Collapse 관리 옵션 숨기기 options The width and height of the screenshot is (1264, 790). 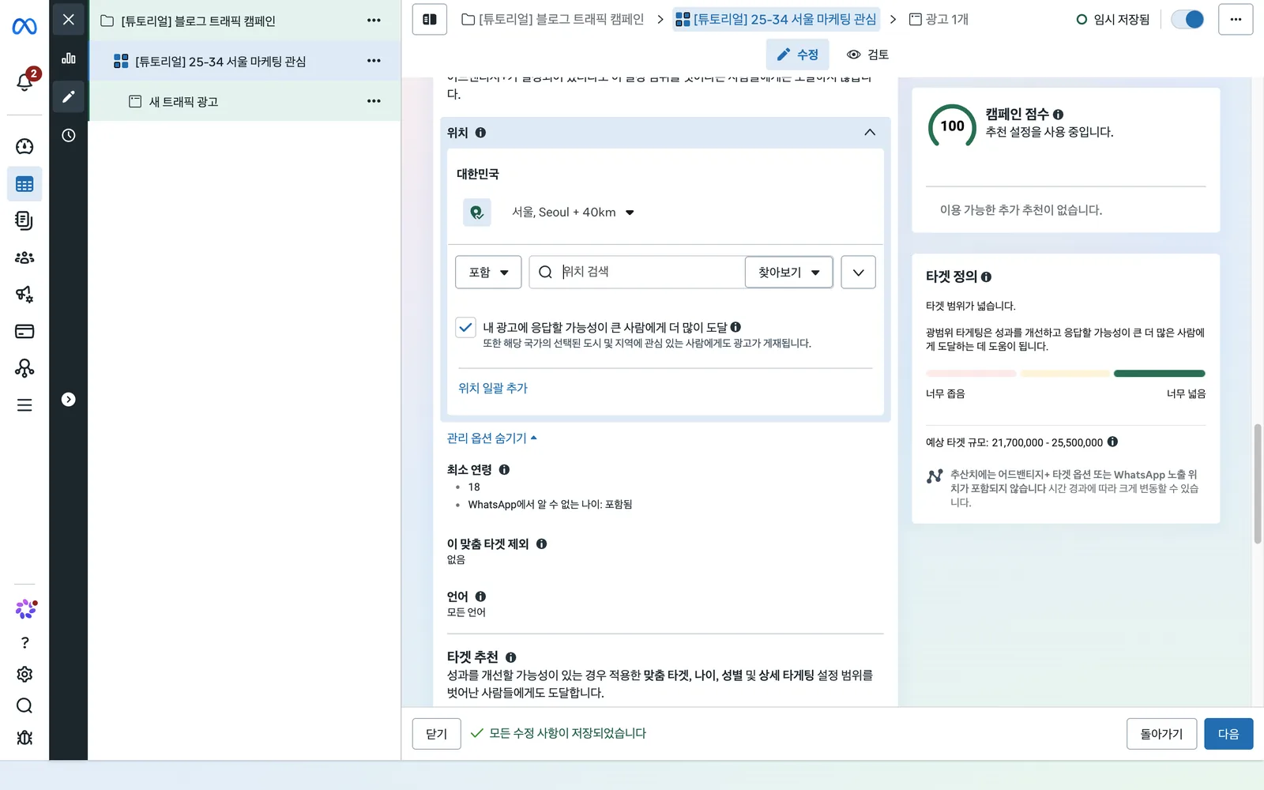491,438
